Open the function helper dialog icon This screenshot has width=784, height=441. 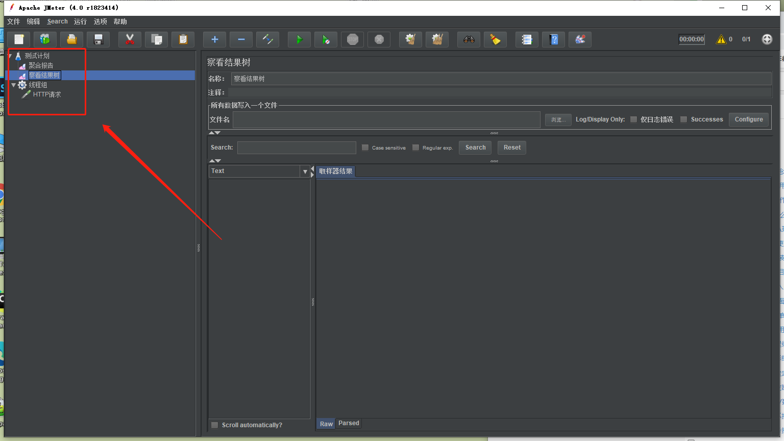coord(527,39)
